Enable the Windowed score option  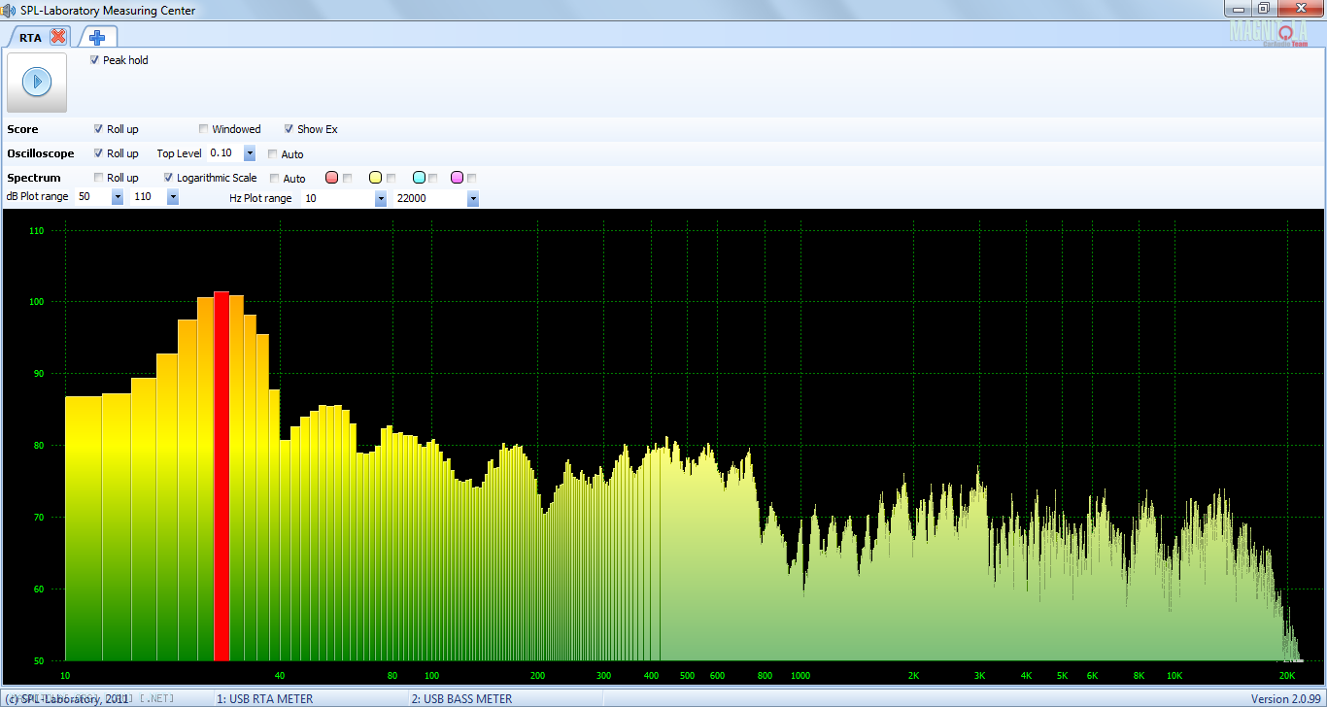204,129
